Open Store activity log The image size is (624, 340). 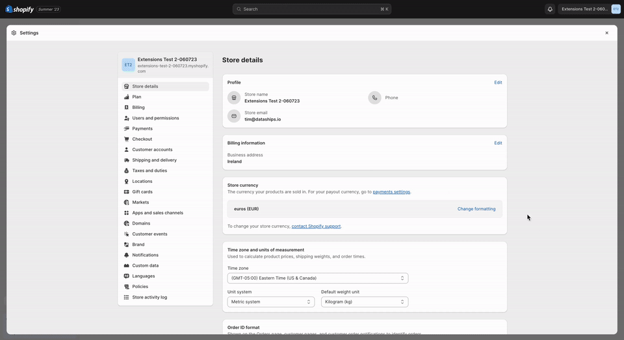pos(165,297)
